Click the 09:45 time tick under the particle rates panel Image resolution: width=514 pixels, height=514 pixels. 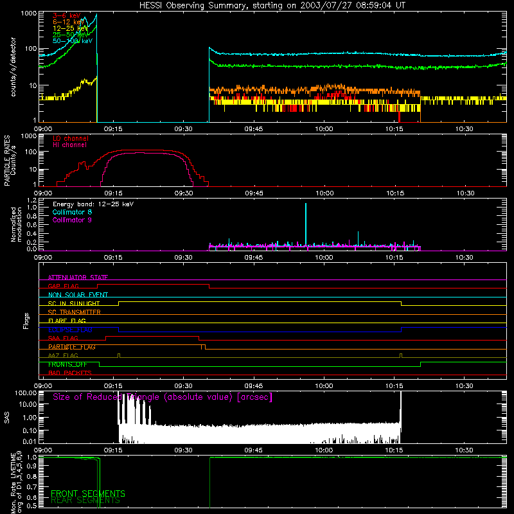(x=254, y=193)
